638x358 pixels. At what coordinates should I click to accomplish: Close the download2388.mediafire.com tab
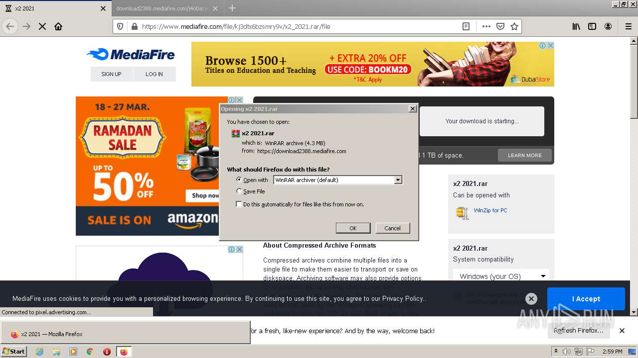(x=215, y=8)
